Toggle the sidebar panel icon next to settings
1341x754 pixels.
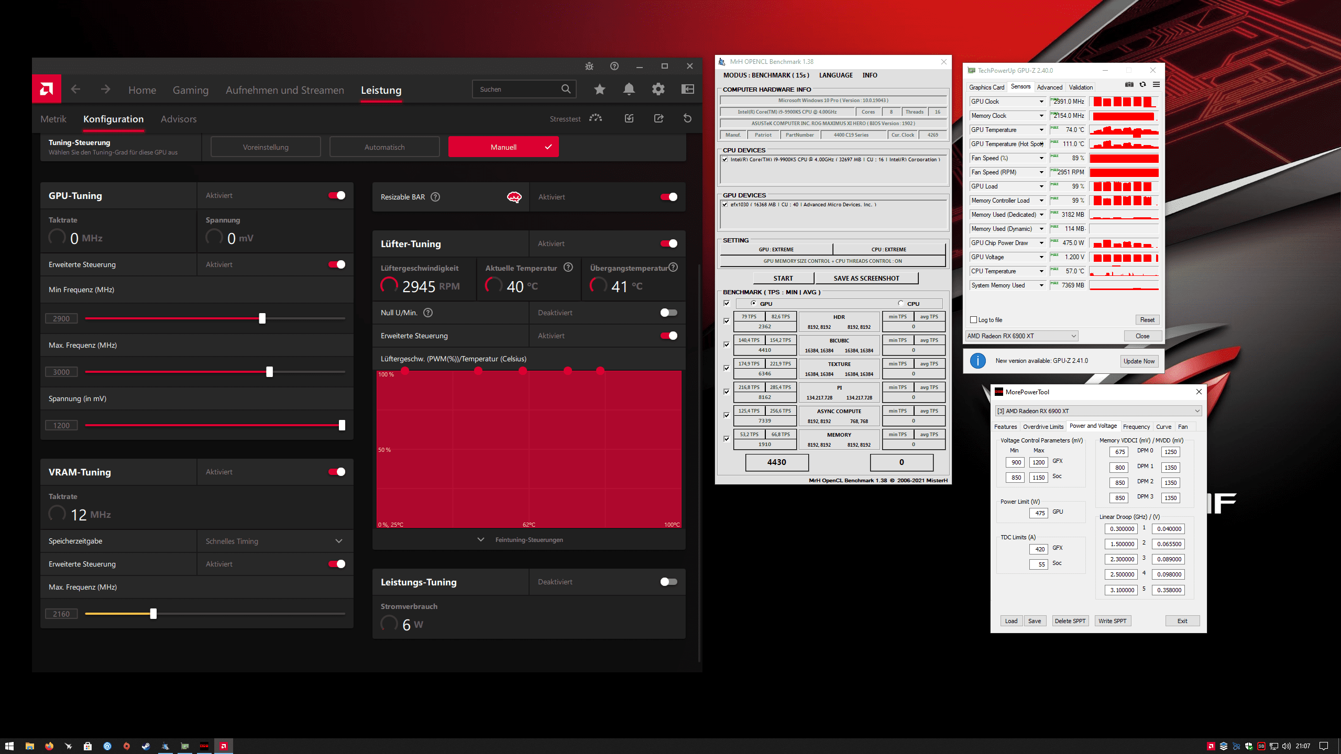(688, 90)
